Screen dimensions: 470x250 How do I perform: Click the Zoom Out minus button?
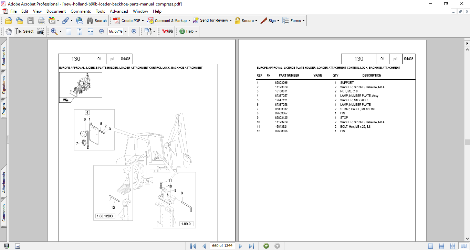tap(101, 31)
